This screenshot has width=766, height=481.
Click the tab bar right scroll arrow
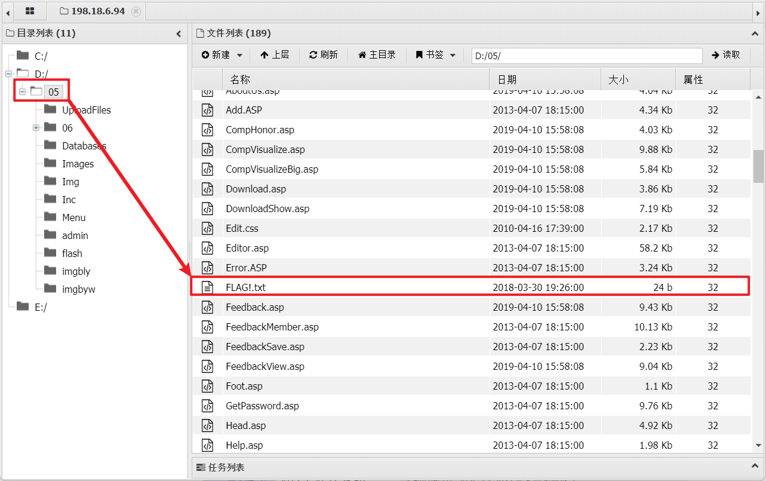tap(757, 11)
